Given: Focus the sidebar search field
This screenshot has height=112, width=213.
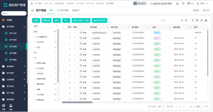Looking at the screenshot, I should (14, 14).
